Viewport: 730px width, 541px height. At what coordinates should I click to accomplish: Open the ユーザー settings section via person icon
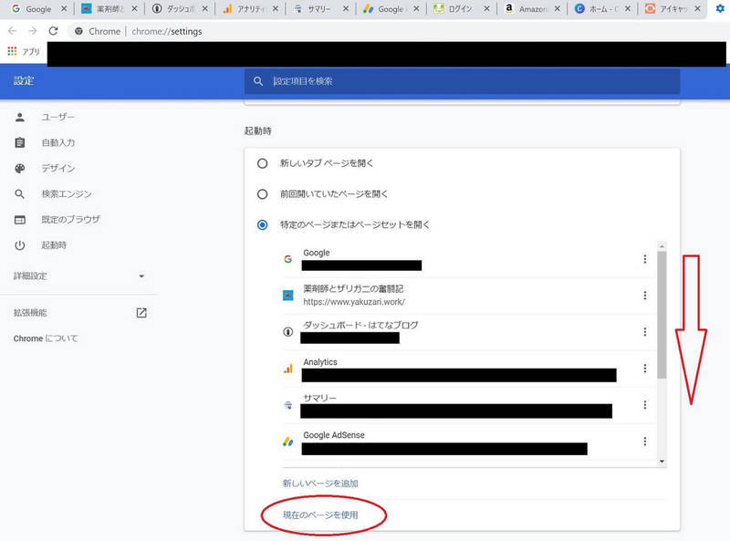[x=20, y=117]
